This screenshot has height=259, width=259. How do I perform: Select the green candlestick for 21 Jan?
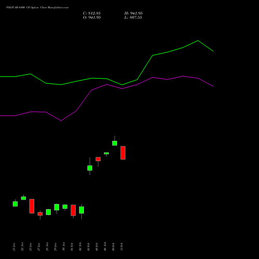pos(15,204)
